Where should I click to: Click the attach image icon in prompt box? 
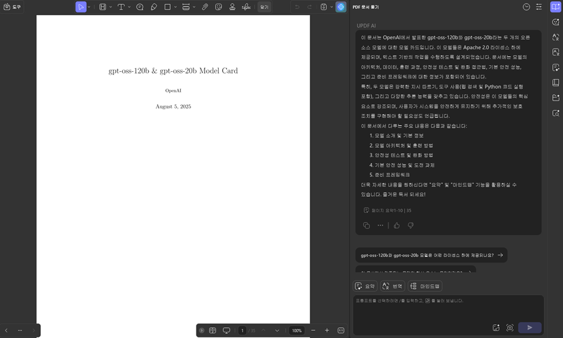[x=496, y=328]
